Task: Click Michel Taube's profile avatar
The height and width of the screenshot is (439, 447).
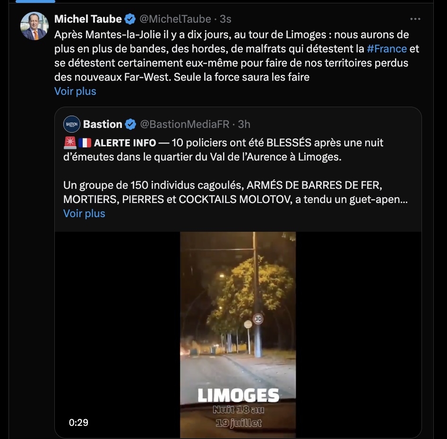Action: [34, 26]
